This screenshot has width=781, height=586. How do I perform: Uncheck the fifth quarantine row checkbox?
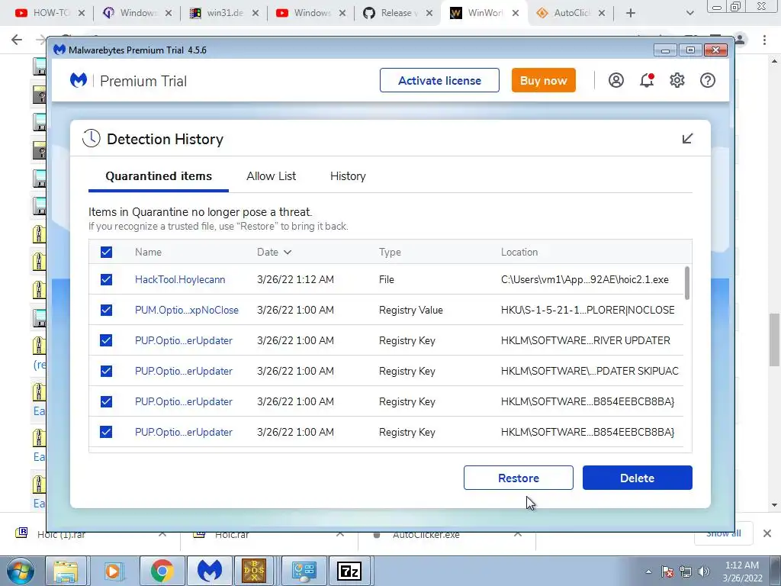(106, 401)
